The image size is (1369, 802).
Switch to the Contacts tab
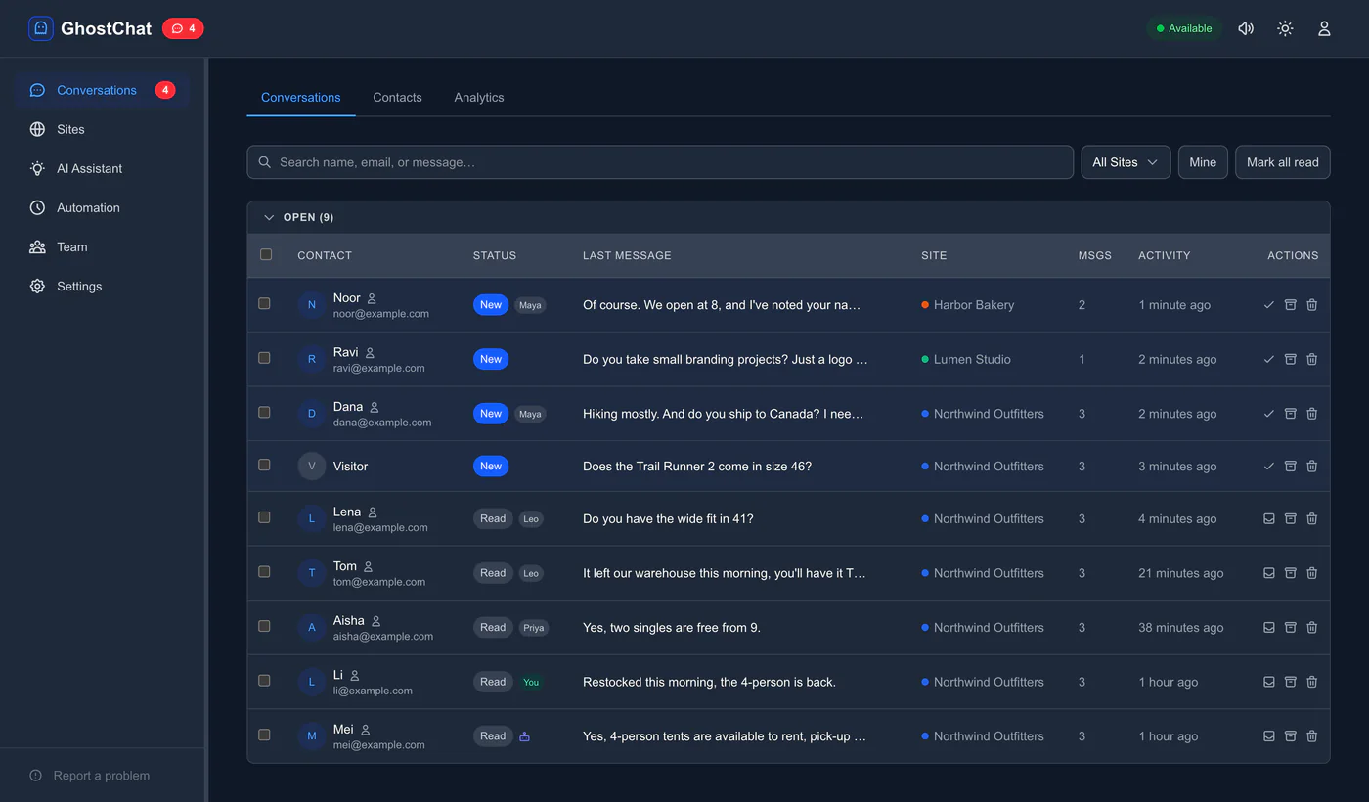click(x=397, y=98)
